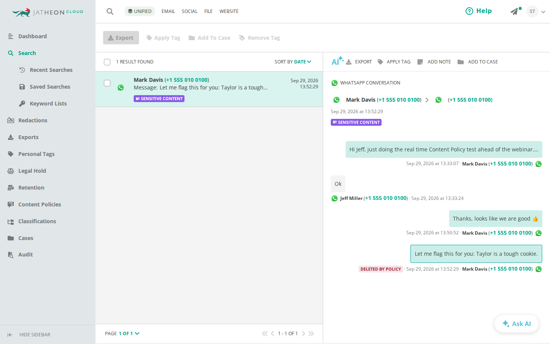Image resolution: width=550 pixels, height=344 pixels.
Task: Go to next page arrow
Action: coord(304,334)
